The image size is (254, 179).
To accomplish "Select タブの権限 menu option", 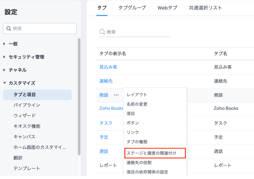I will click(137, 142).
